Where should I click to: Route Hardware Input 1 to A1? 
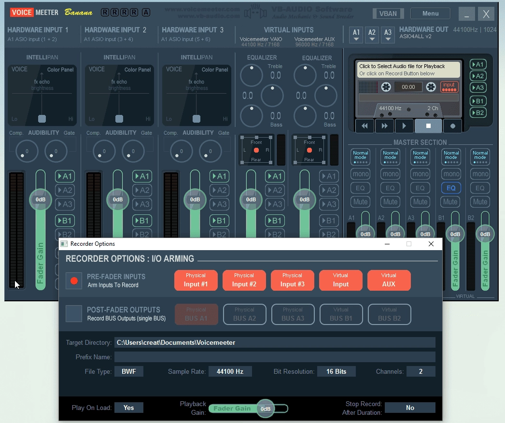[65, 176]
